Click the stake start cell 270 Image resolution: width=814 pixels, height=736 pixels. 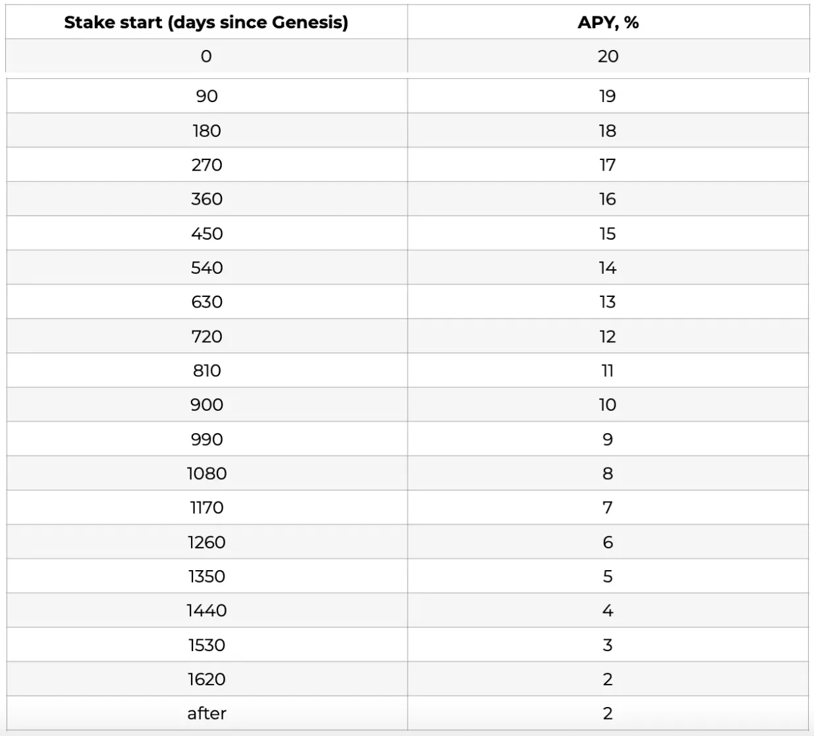207,165
